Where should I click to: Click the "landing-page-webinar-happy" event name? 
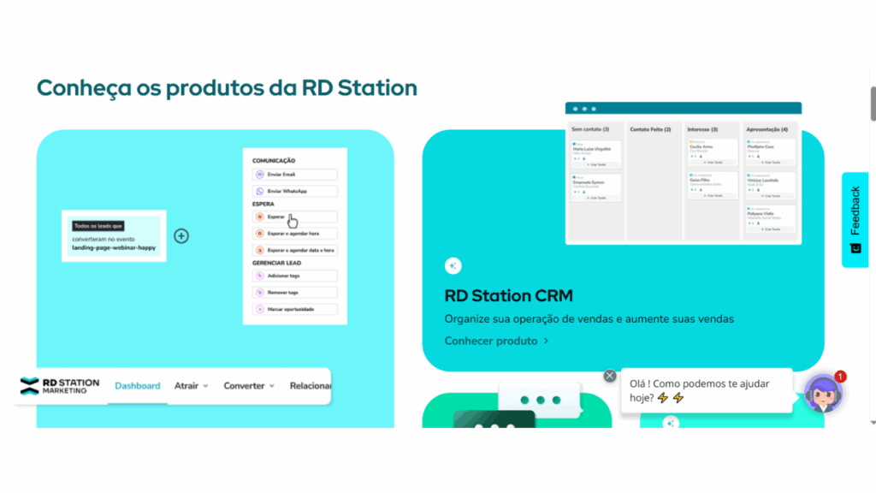click(114, 247)
